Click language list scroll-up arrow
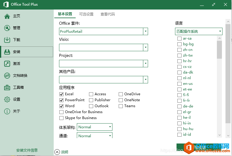The height and width of the screenshot is (156, 232). point(220,38)
